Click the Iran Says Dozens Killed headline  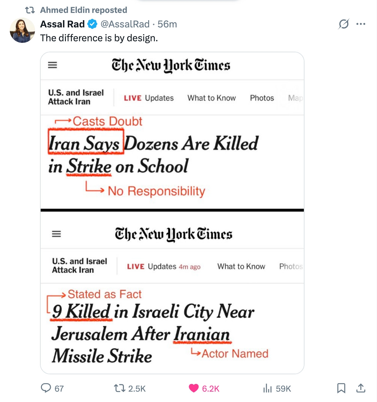click(x=153, y=154)
